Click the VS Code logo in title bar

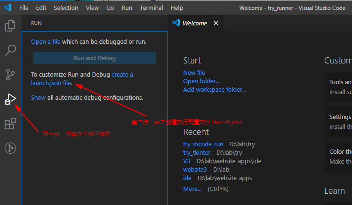pos(8,8)
